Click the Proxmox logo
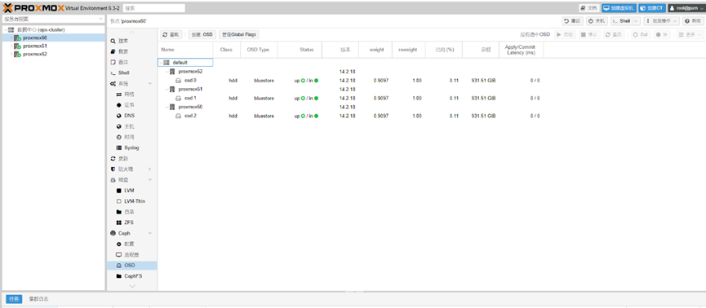This screenshot has width=706, height=308. point(33,7)
